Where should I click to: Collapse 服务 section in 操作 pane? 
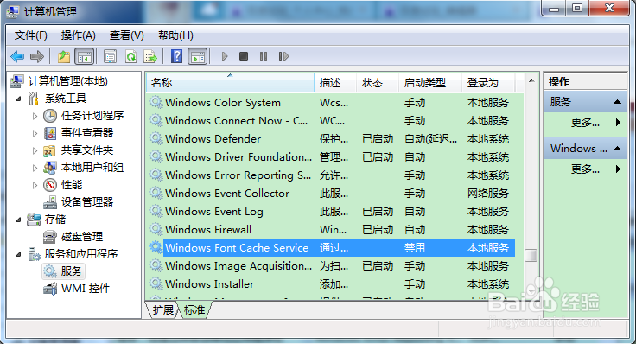click(x=617, y=102)
